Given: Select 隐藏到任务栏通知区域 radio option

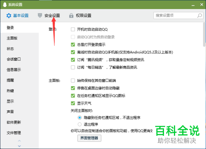Looking at the screenshot, I should pyautogui.click(x=80, y=117).
